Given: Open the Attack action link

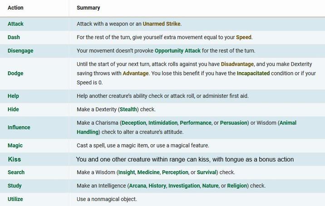Looking at the screenshot, I should point(15,24).
